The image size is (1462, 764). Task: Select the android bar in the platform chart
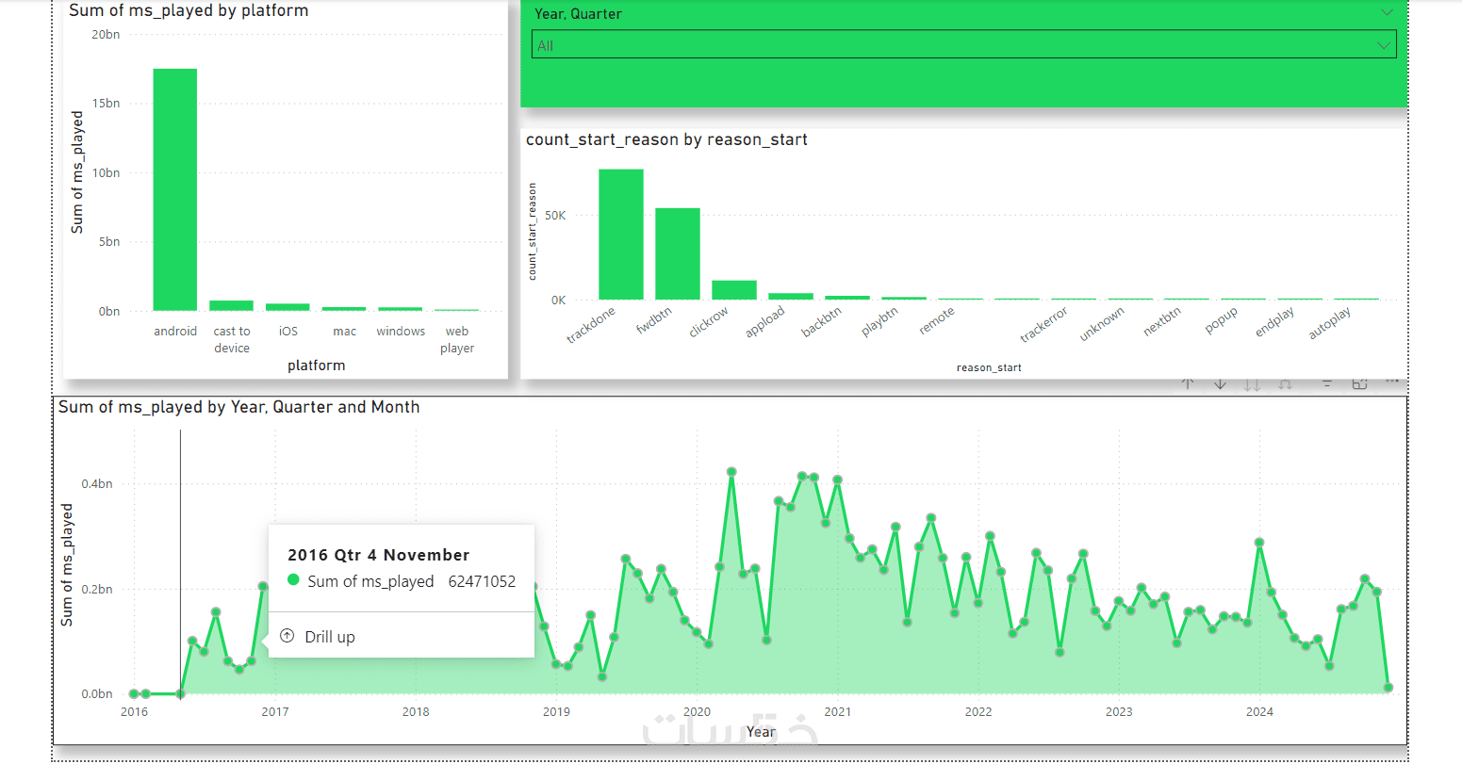point(175,189)
